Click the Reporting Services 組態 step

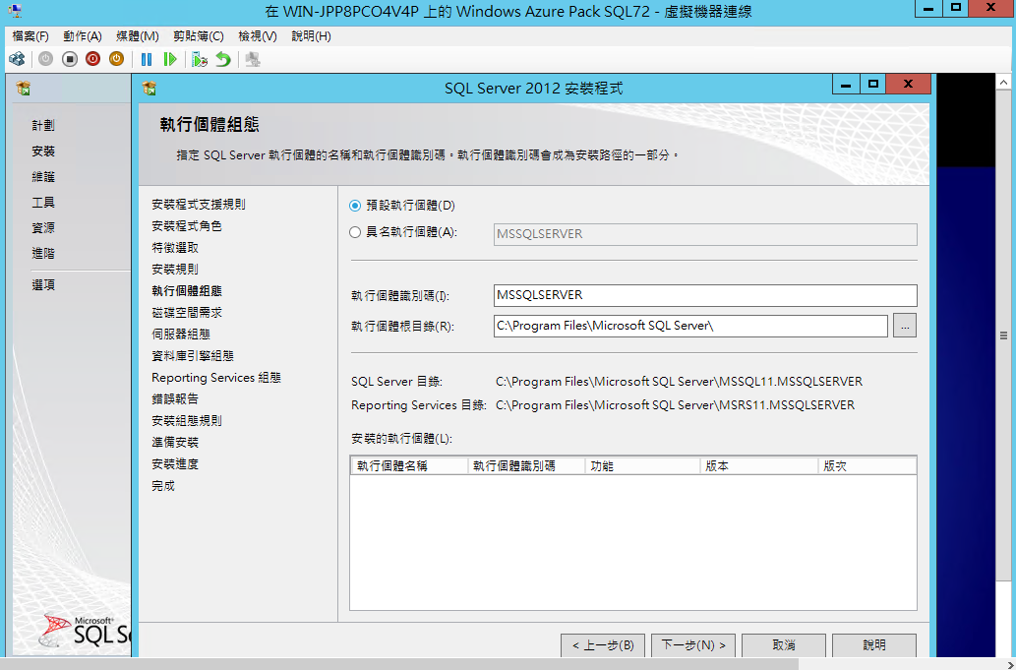(x=216, y=377)
